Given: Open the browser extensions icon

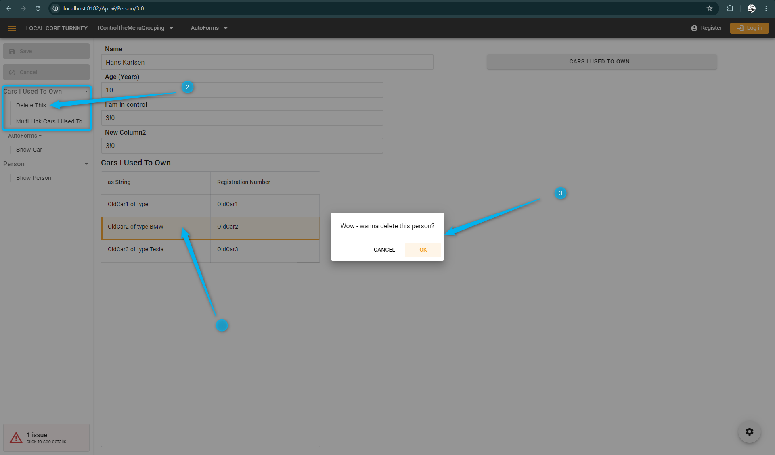Looking at the screenshot, I should (x=730, y=8).
